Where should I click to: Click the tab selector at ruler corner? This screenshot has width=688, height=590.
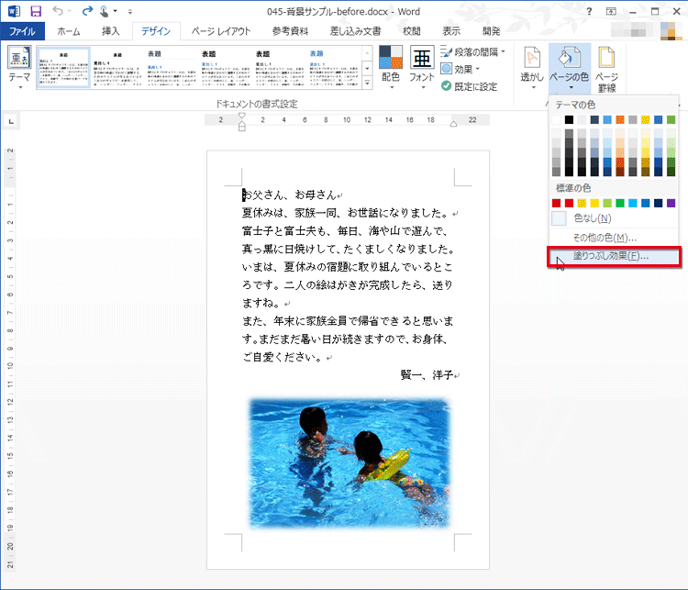pos(11,121)
